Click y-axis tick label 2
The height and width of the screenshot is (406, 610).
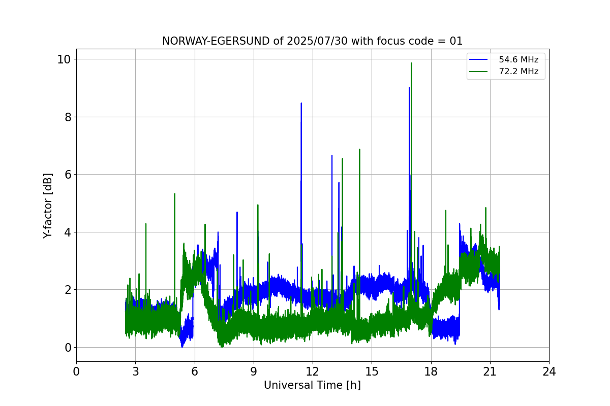[68, 290]
